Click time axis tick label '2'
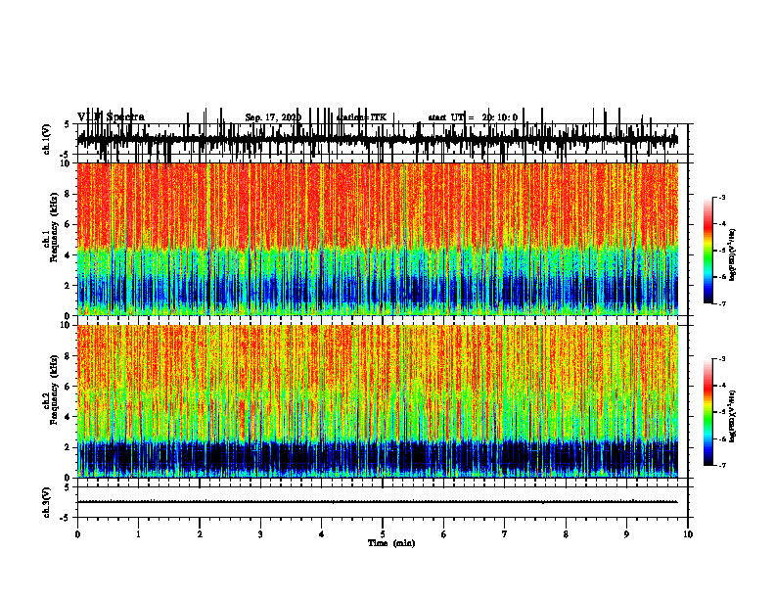 coord(200,534)
